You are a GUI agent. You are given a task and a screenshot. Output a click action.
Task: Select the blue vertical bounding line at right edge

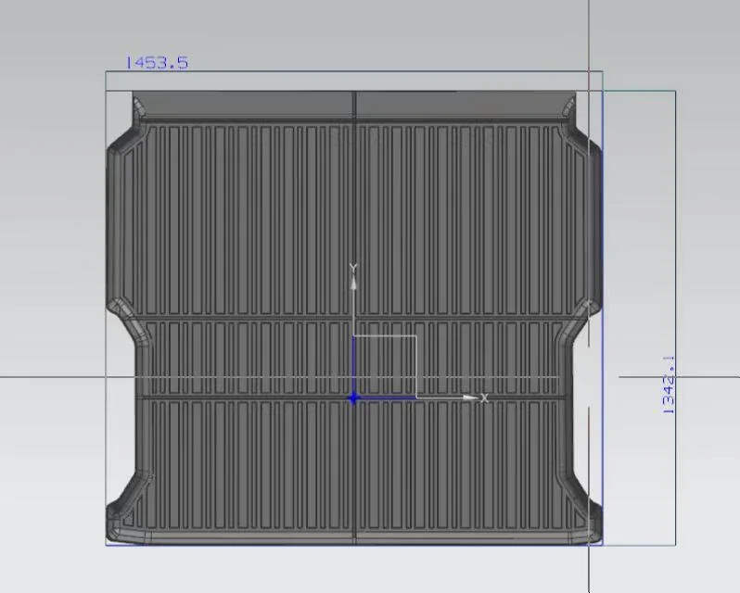[603, 318]
